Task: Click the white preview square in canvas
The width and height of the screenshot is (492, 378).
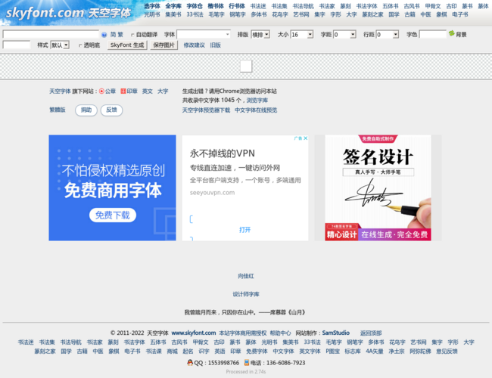Action: click(x=246, y=66)
